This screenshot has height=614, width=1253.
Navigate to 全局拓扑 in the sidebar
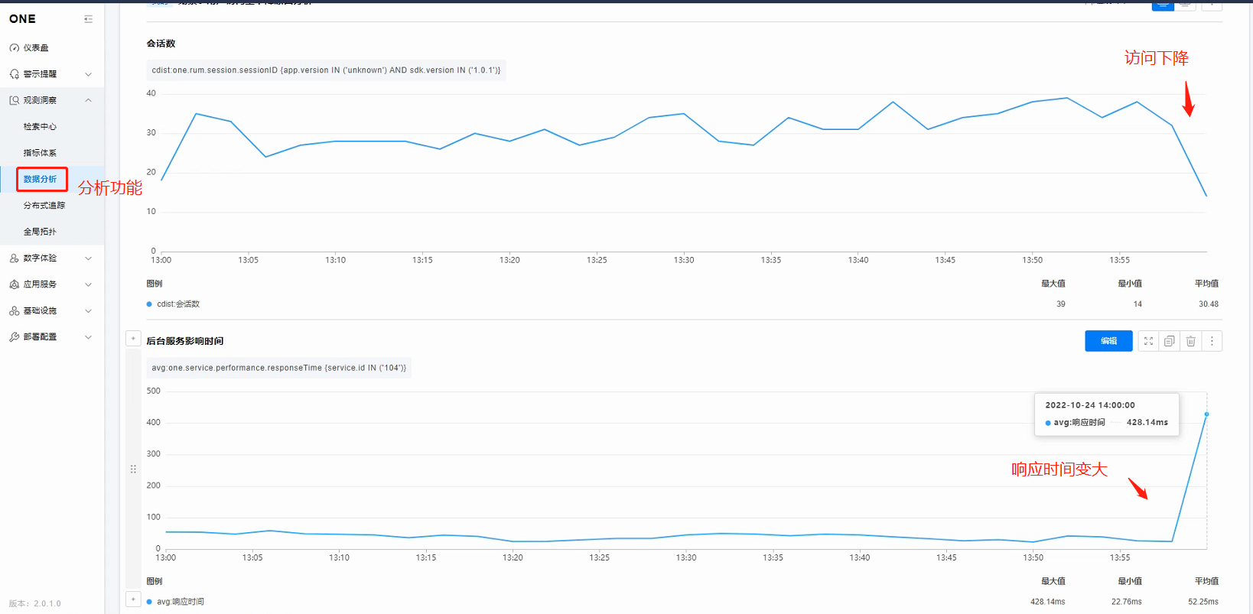pyautogui.click(x=40, y=232)
